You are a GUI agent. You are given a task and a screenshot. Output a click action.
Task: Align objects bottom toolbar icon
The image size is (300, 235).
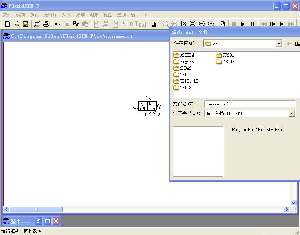[142, 24]
